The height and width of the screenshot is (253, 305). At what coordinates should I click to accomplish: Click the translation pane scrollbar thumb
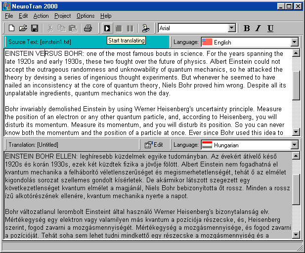296,189
